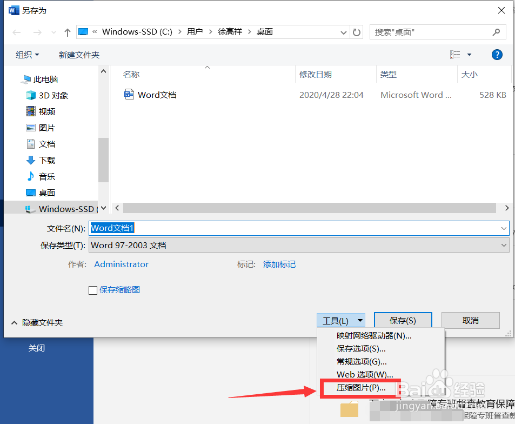Viewport: 515px width, 424px height.
Task: Click the horizontal scrollbar left arrow
Action: [x=117, y=208]
